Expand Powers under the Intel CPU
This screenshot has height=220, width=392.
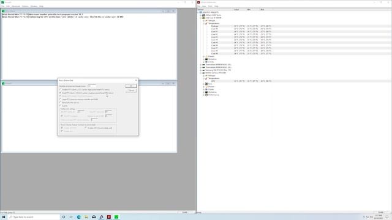[204, 56]
